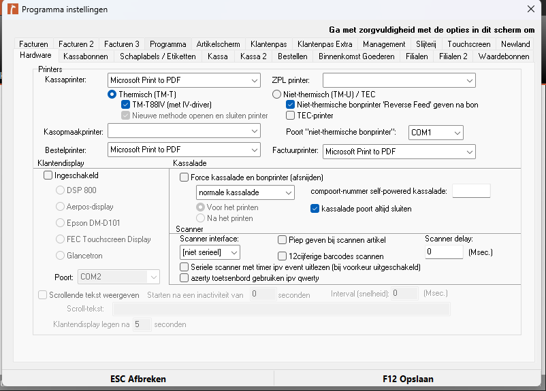Viewport: 546px width, 391px height.
Task: Open the Management tab
Action: [384, 44]
